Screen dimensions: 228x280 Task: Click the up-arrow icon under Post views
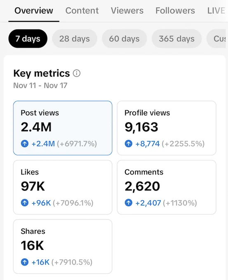pyautogui.click(x=25, y=144)
